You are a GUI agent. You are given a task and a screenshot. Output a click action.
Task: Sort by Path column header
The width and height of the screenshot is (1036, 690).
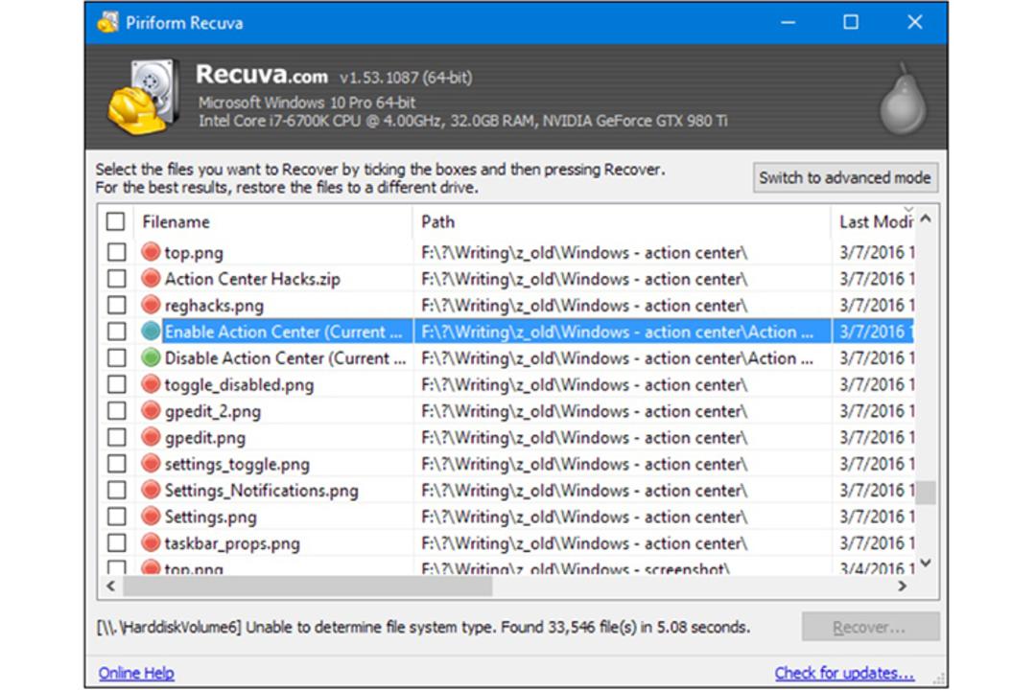[621, 222]
